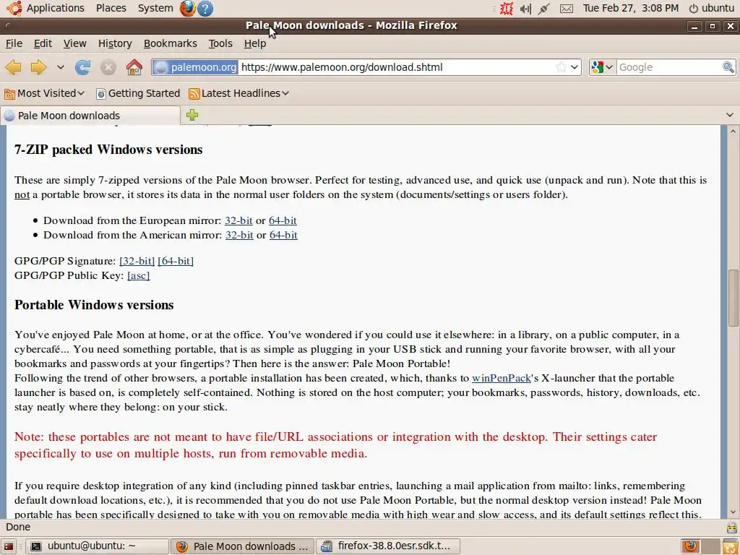Open the volume control in the tray

pos(525,8)
